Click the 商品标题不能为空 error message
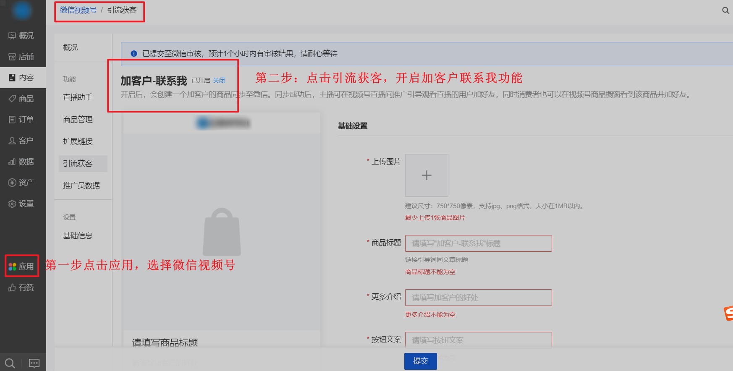 (430, 272)
